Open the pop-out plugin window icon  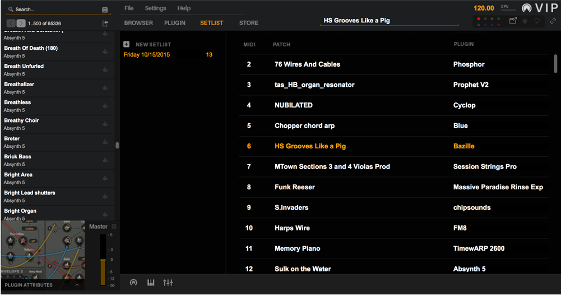click(513, 21)
